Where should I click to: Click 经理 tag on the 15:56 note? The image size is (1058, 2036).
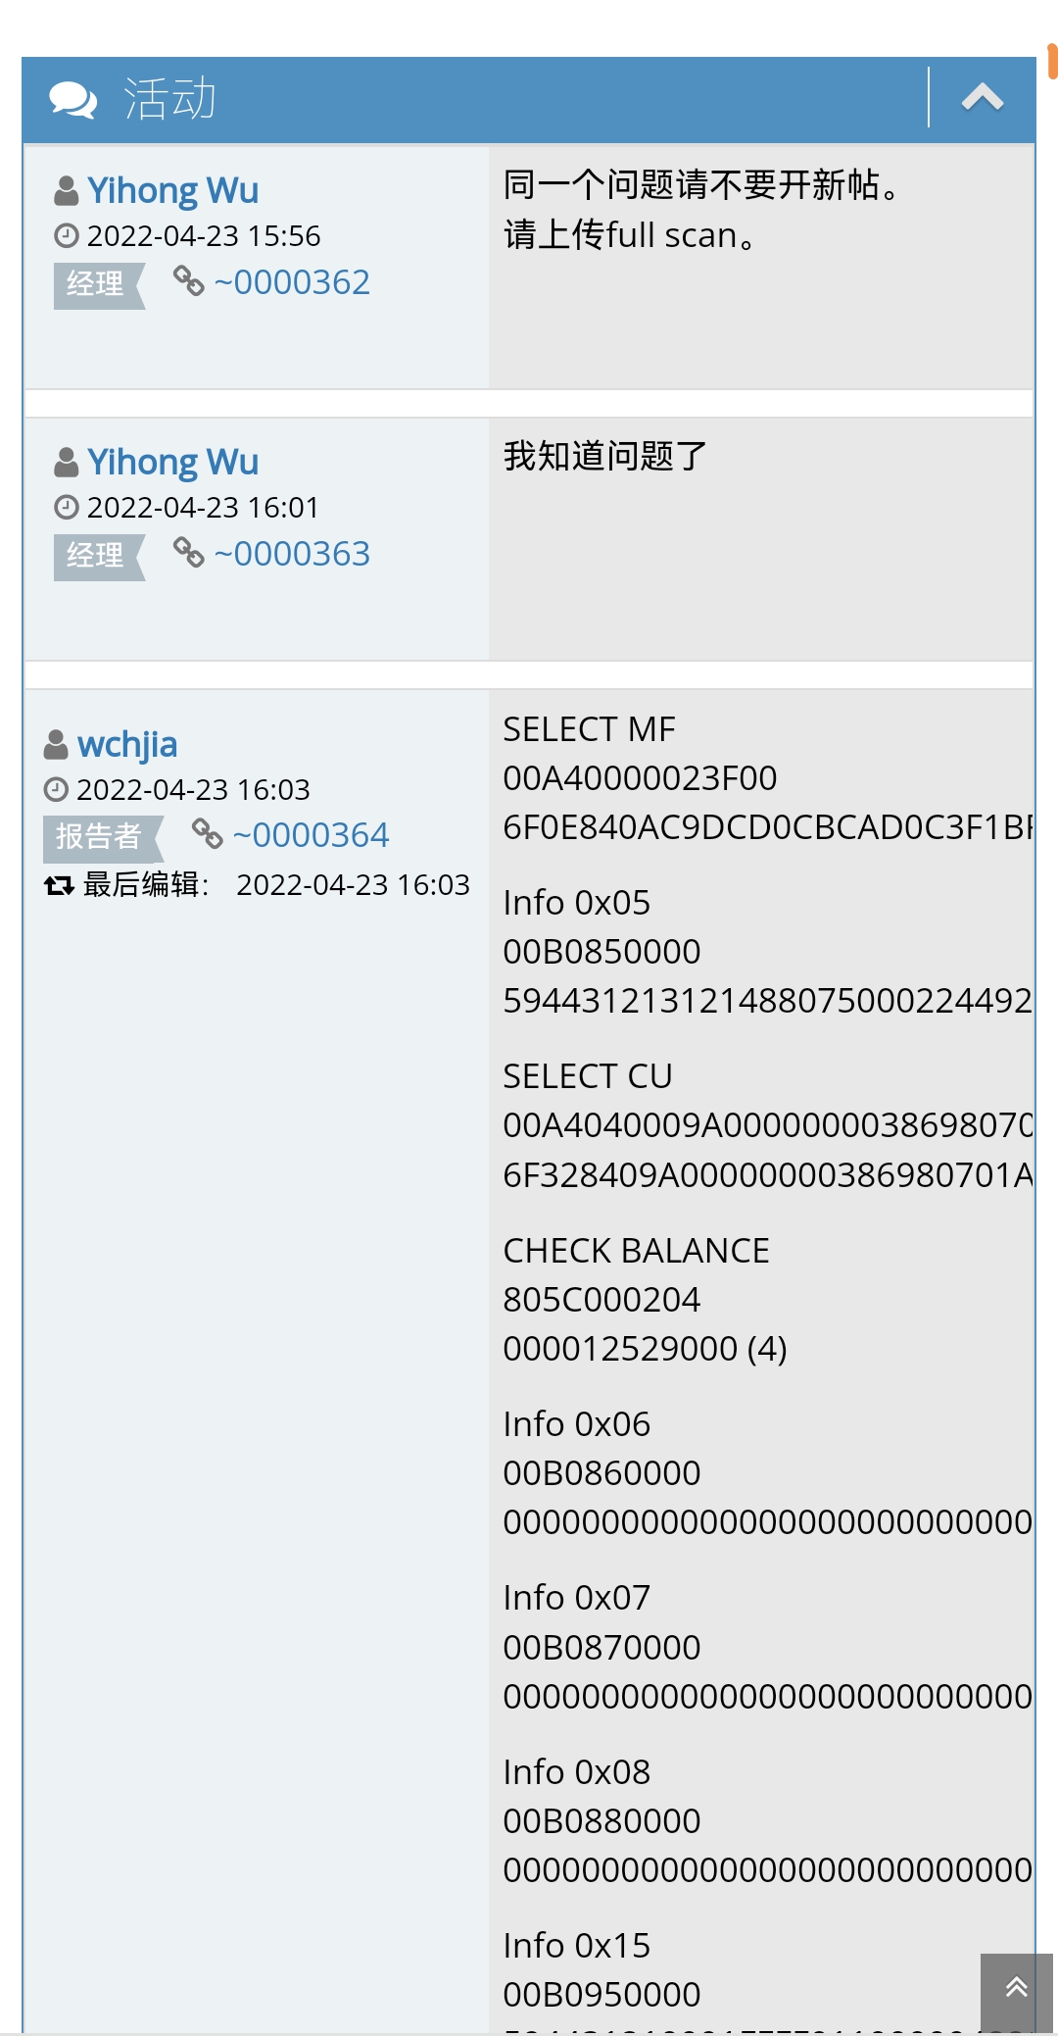coord(95,284)
